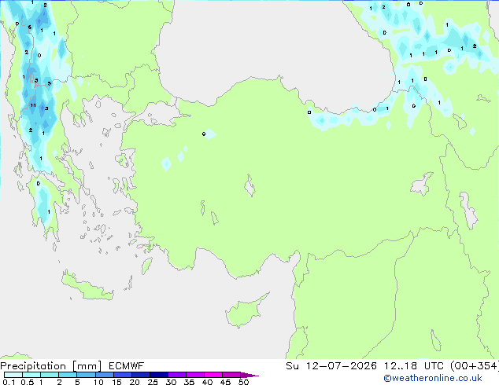Click the '40' legend scale value
Image resolution: width=499 pixels, height=385 pixels.
pos(207,382)
